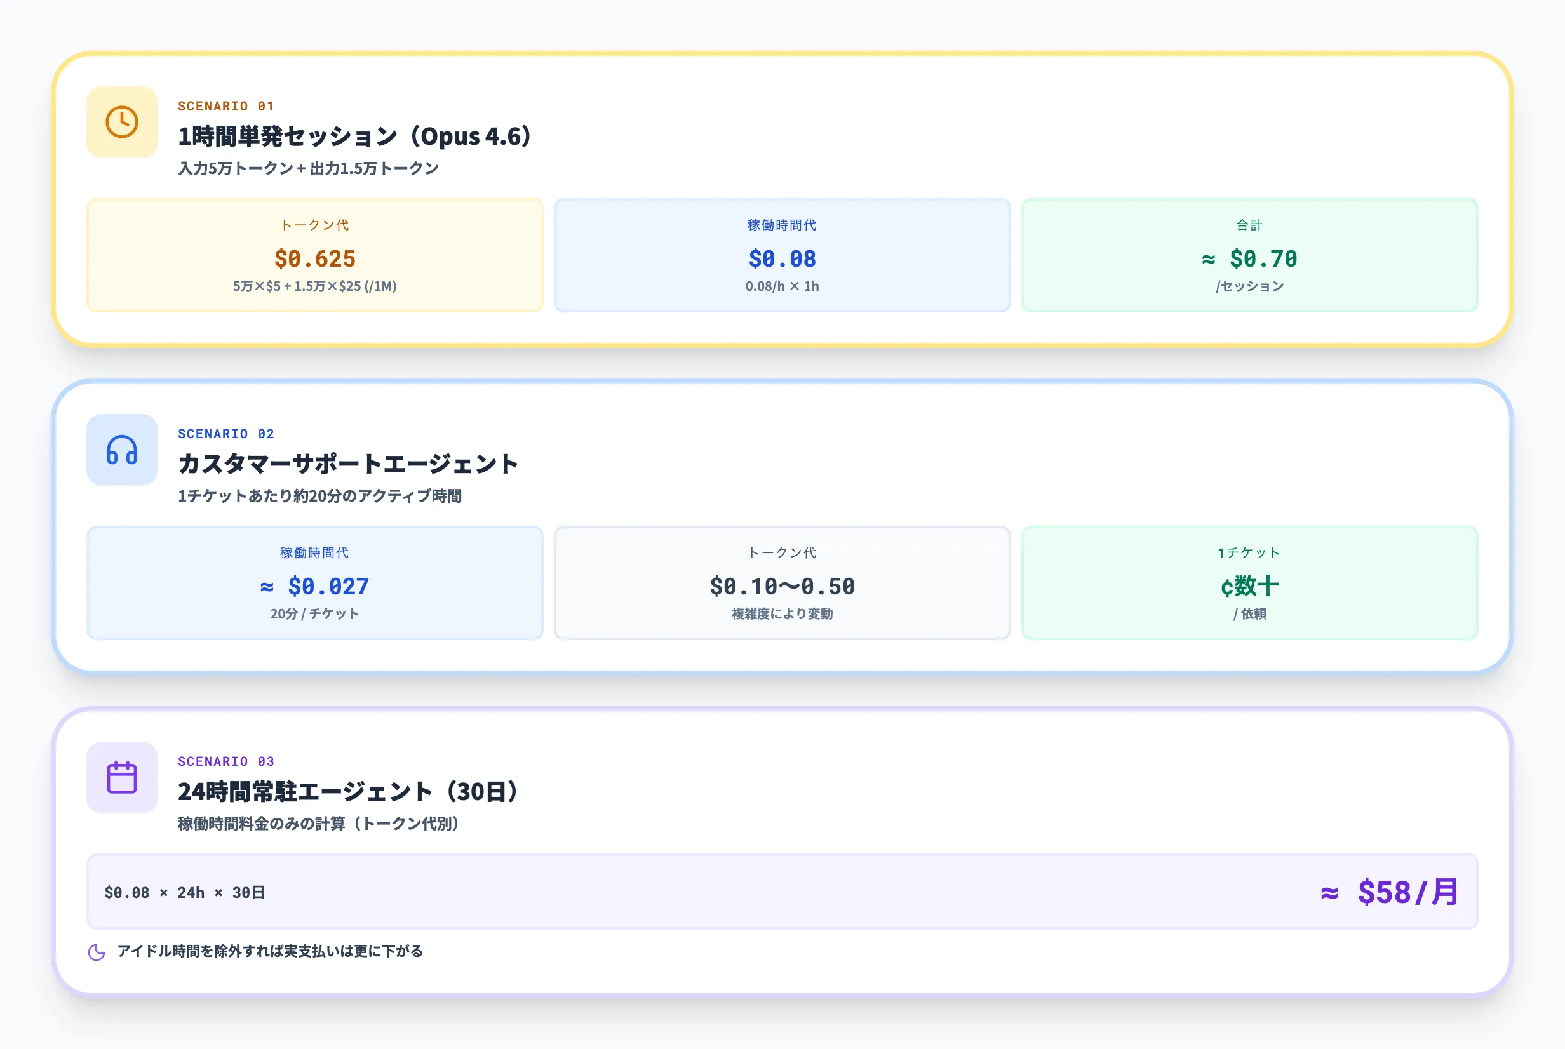Select the 1チケット ¢数十 green card

(1250, 583)
